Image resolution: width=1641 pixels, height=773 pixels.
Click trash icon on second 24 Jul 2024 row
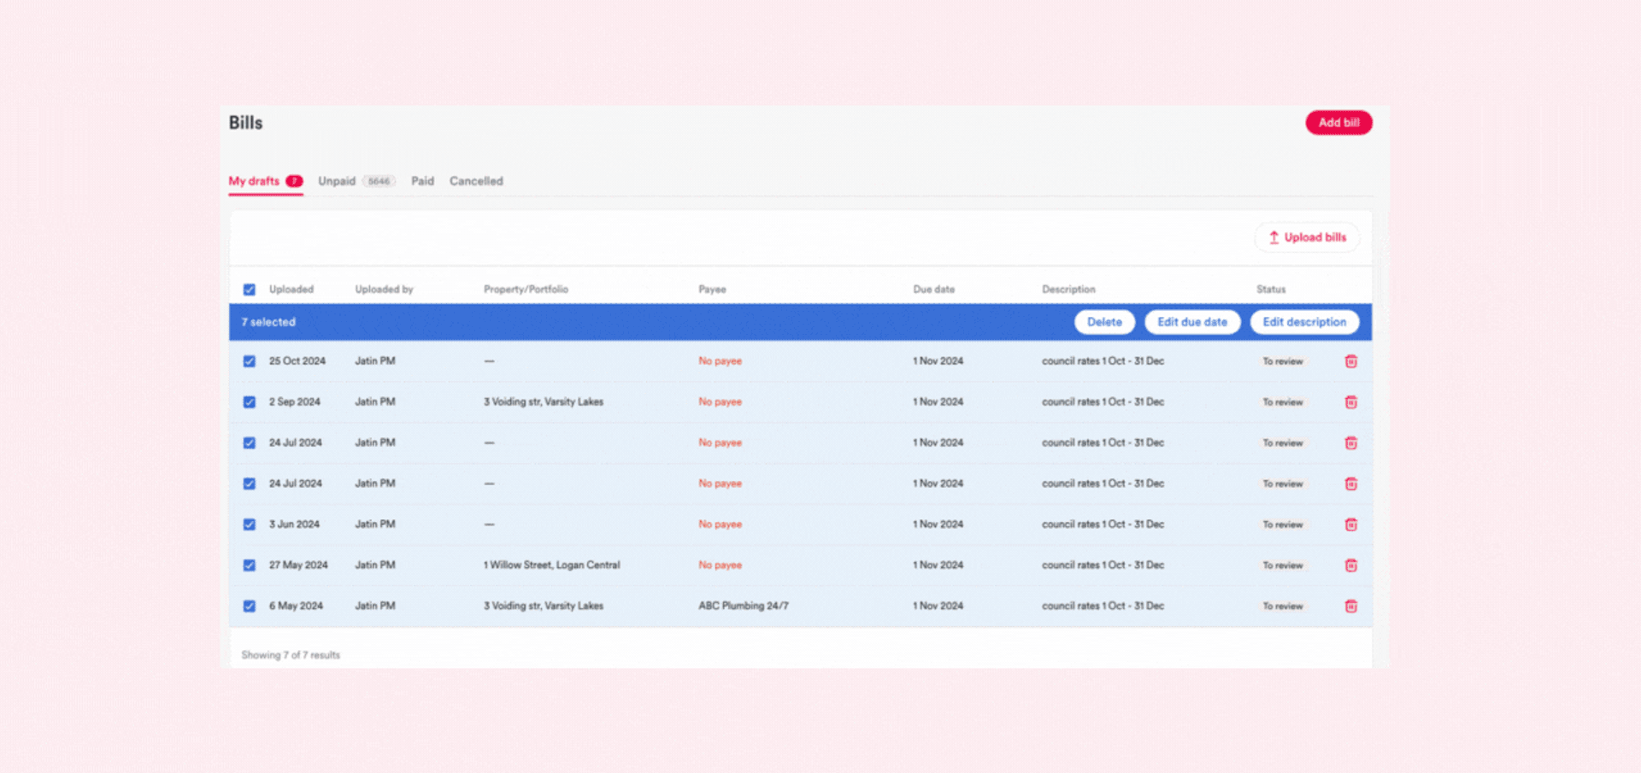1350,483
